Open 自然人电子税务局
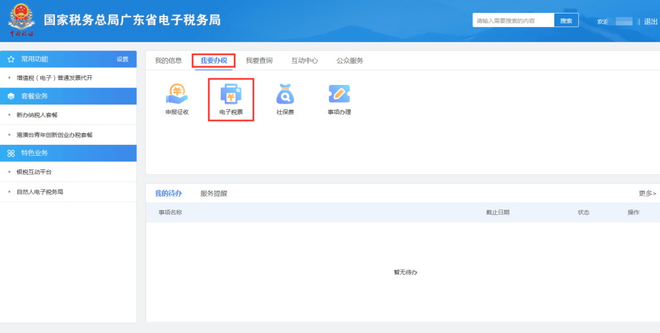The height and width of the screenshot is (333, 660). pyautogui.click(x=40, y=192)
